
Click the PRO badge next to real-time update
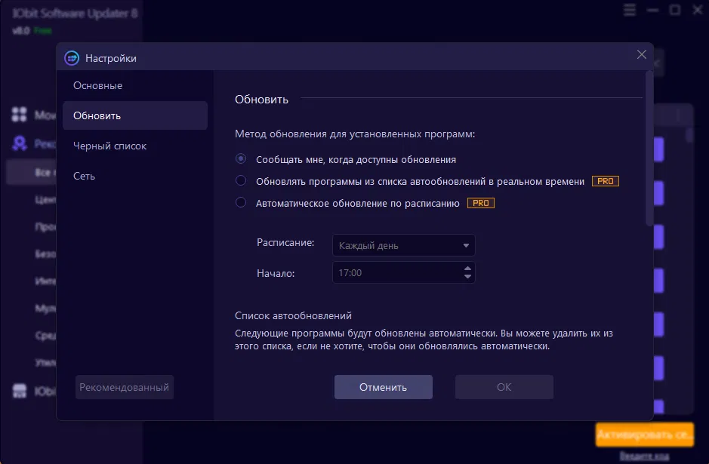tap(605, 181)
